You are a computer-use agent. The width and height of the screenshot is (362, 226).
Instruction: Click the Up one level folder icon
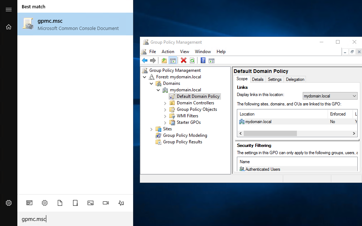coord(164,61)
